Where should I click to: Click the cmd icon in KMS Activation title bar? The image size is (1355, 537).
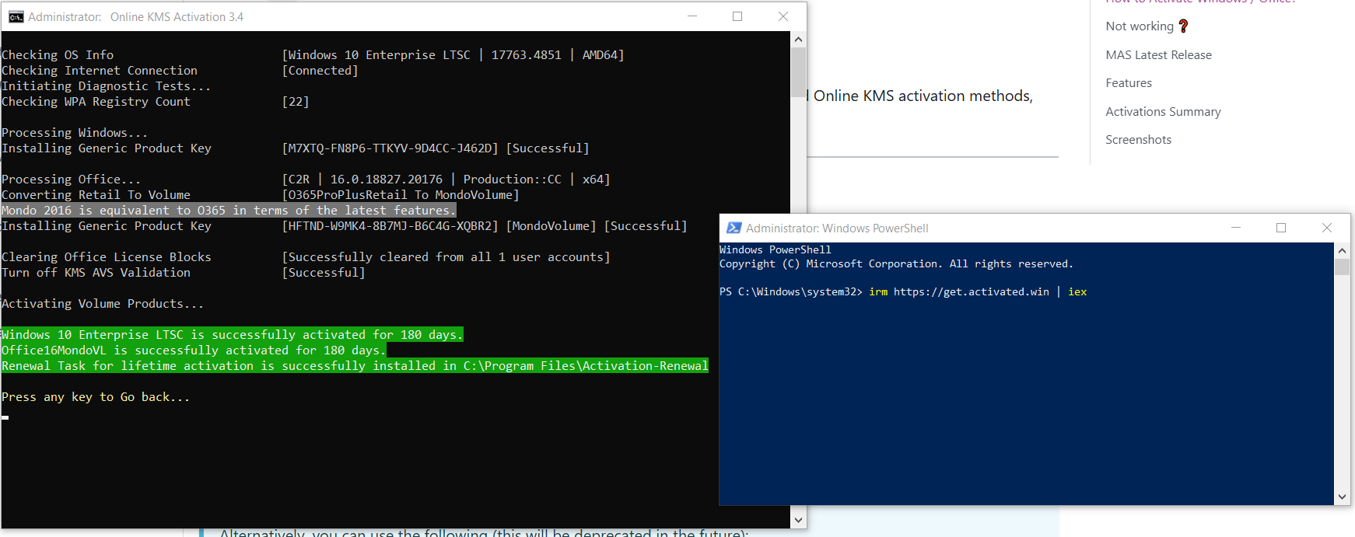point(16,16)
